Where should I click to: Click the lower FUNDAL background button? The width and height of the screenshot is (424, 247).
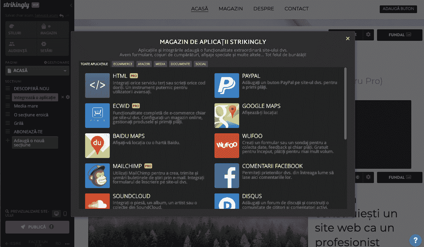400,178
